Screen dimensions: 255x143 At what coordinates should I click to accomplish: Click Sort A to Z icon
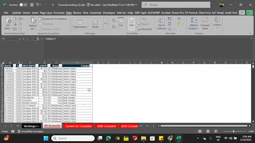point(114,20)
